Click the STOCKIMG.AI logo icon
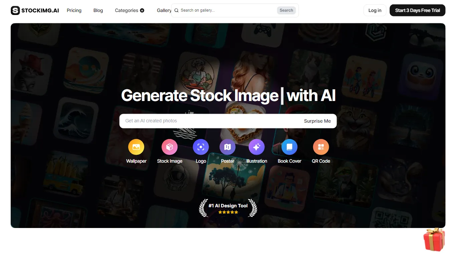 [x=15, y=10]
